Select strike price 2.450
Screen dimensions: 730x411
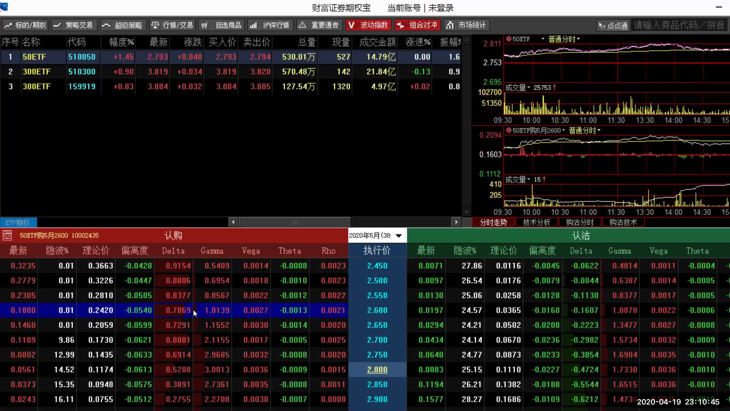pos(377,266)
